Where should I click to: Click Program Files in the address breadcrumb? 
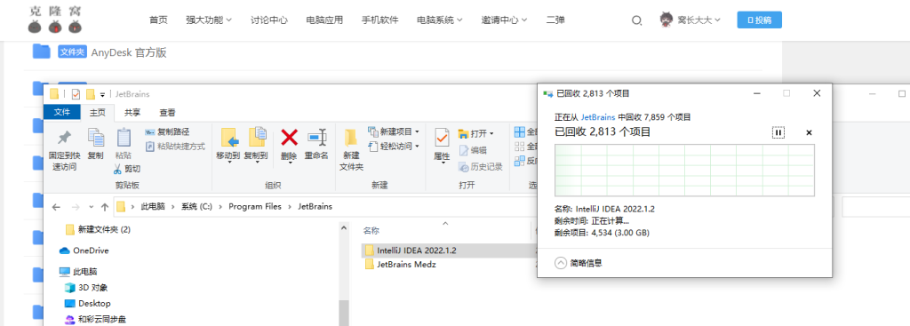[x=255, y=206]
